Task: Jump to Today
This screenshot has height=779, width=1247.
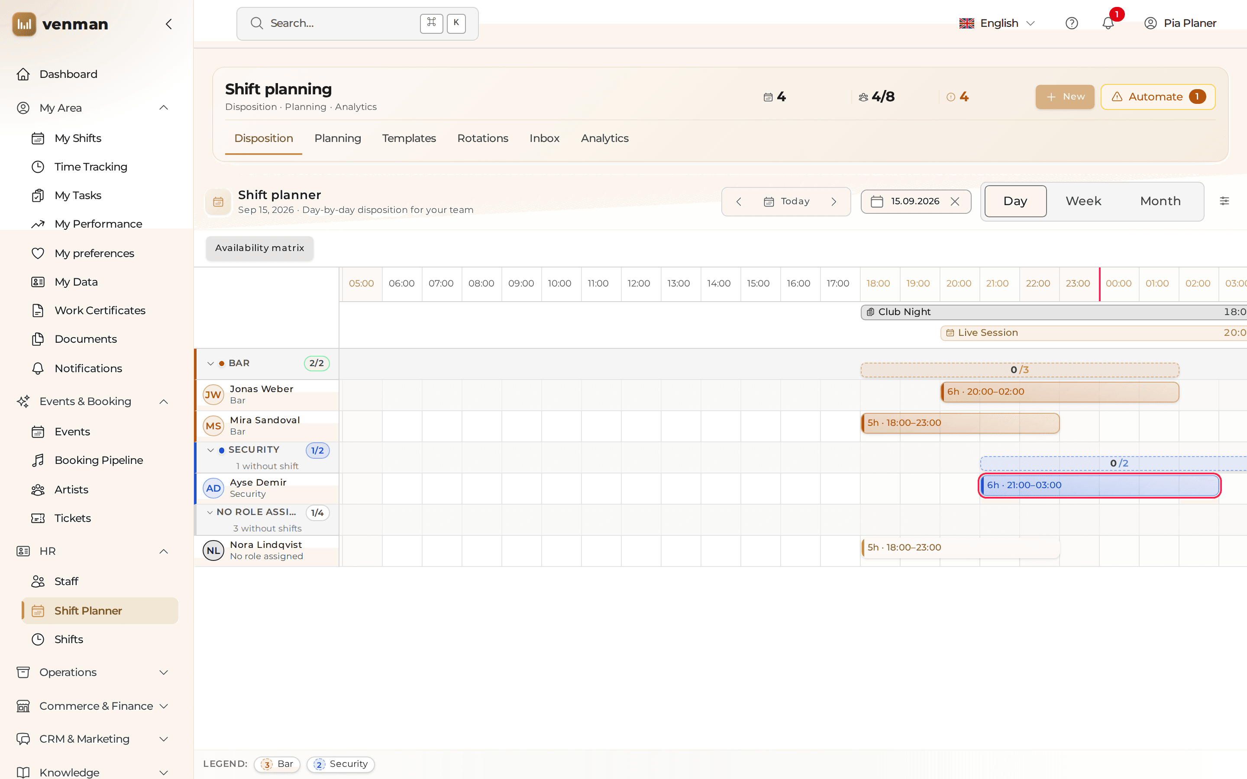Action: (x=786, y=201)
